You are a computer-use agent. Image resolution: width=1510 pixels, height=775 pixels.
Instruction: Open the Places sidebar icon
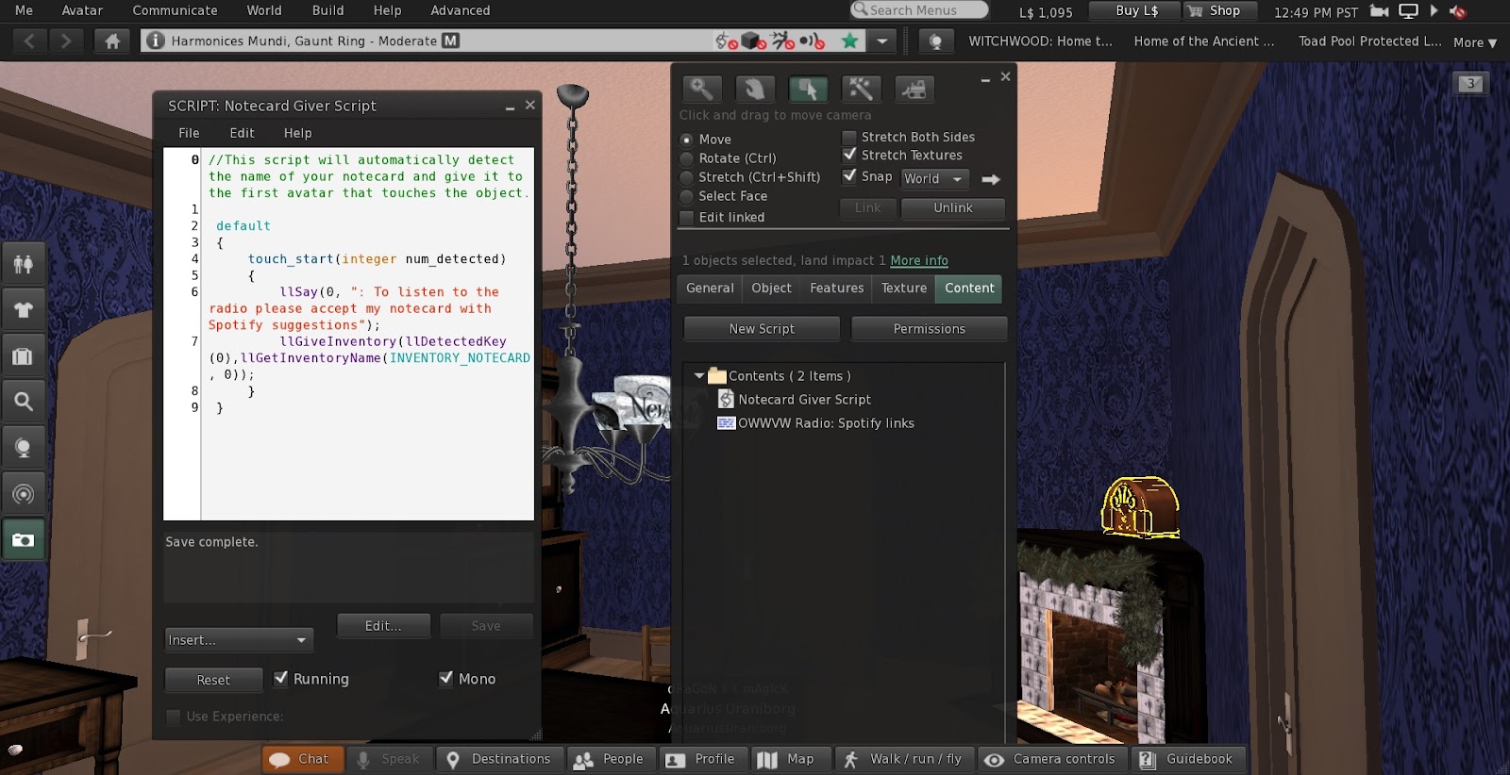coord(23,448)
